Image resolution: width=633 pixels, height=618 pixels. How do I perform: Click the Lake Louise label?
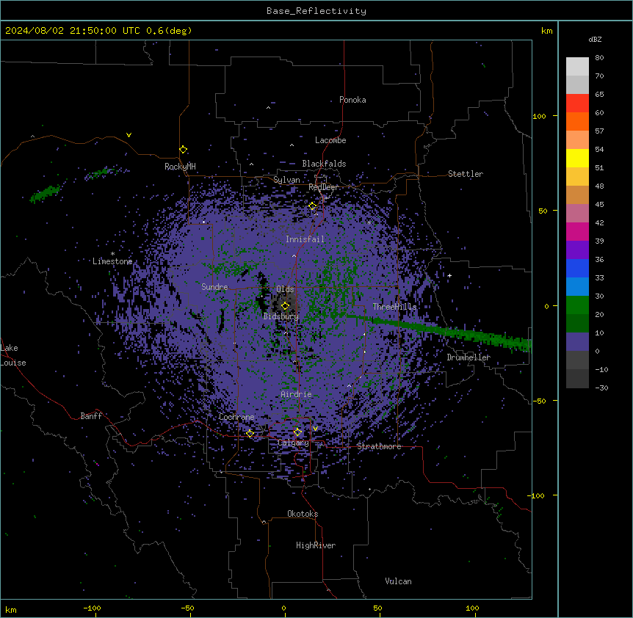[x=13, y=355]
